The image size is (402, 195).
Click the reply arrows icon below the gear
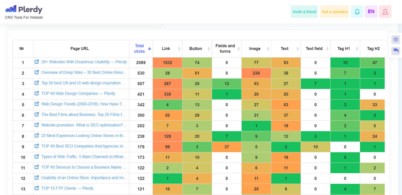pos(396,51)
